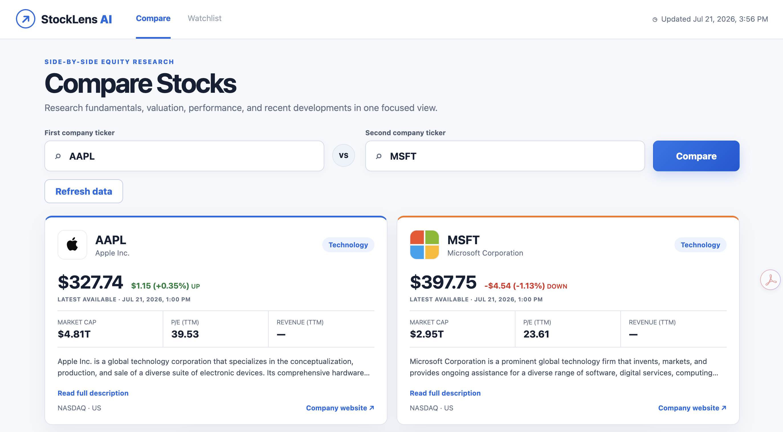The height and width of the screenshot is (432, 783).
Task: Click the AAPL first ticker input field
Action: [x=184, y=156]
